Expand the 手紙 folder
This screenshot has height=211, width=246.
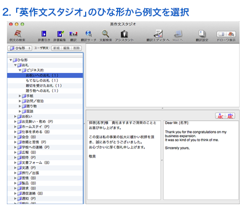pyautogui.click(x=20, y=96)
